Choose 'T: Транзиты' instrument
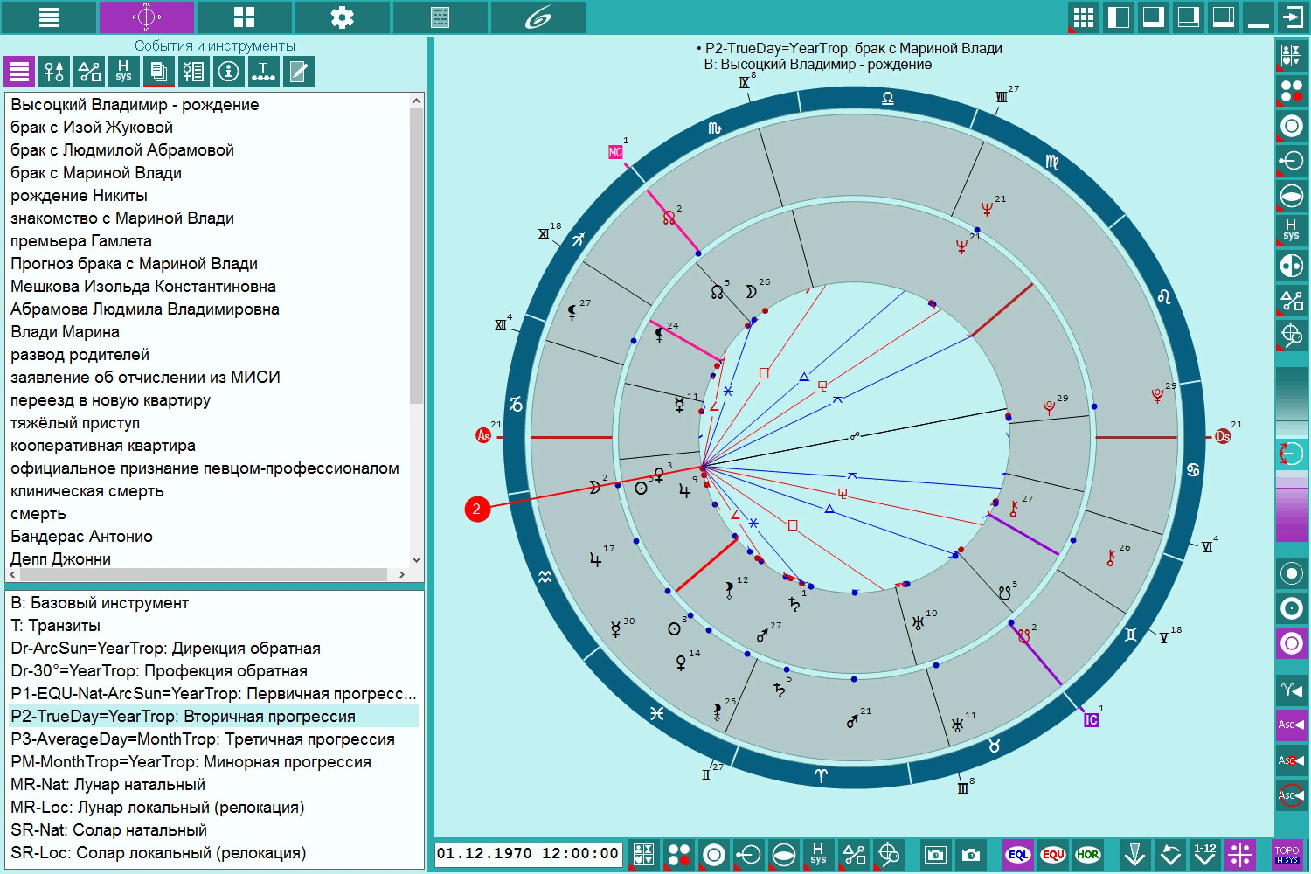This screenshot has height=874, width=1311. point(56,625)
